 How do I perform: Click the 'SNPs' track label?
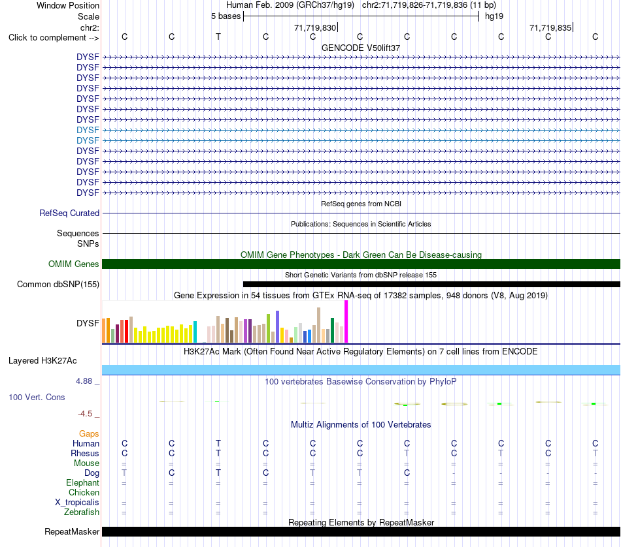click(x=88, y=243)
